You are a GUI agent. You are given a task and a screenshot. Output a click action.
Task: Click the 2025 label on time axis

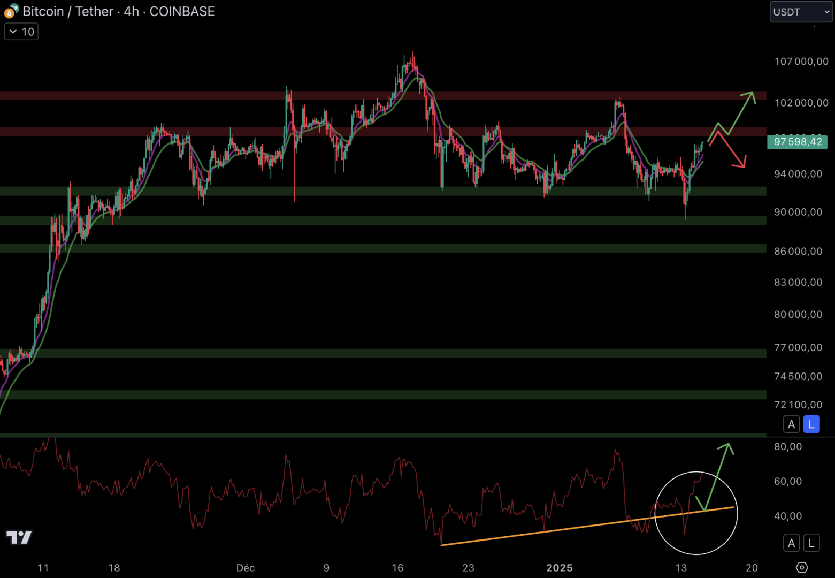[559, 568]
